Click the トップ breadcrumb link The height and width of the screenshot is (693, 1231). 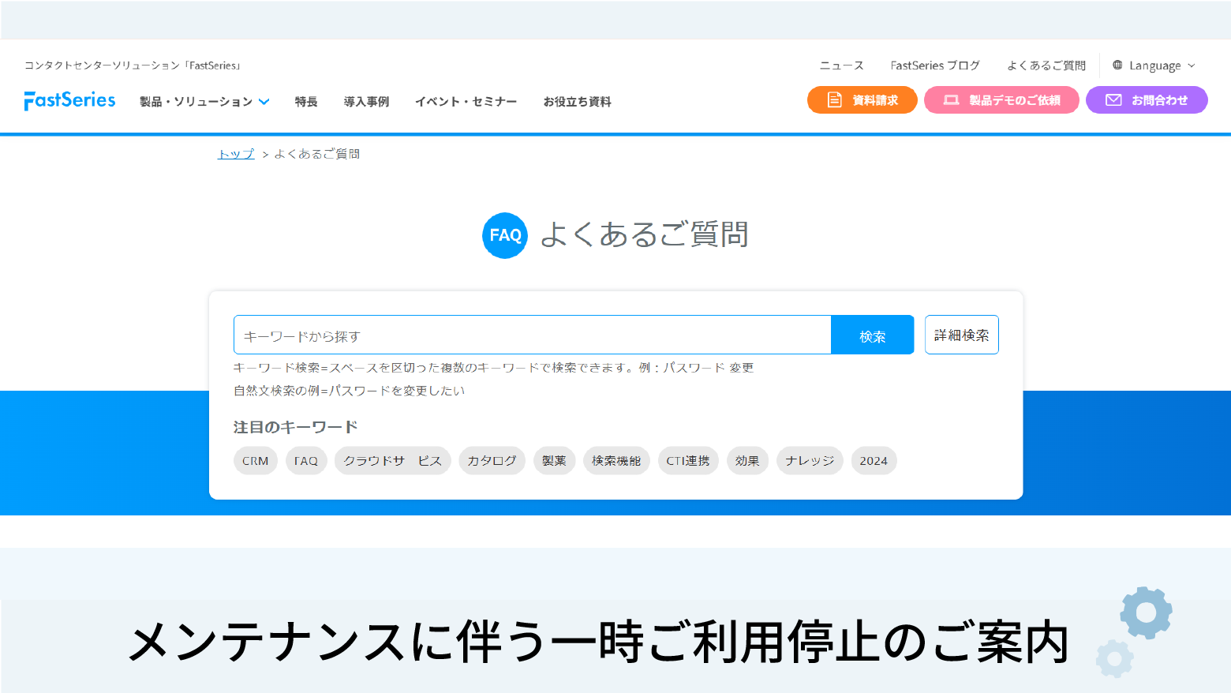[x=235, y=153]
